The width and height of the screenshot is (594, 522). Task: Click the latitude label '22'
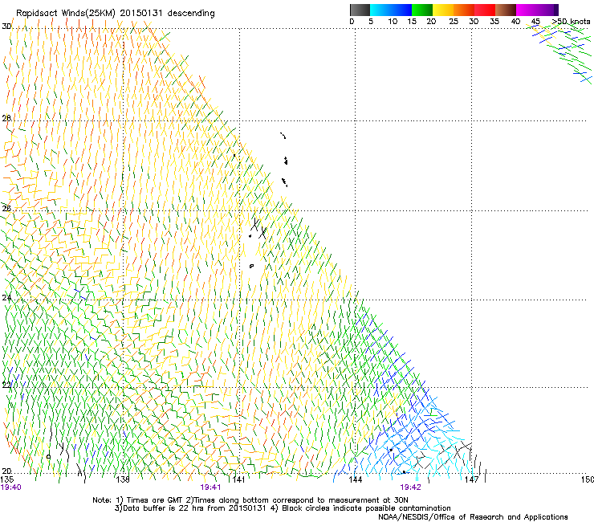(6, 385)
